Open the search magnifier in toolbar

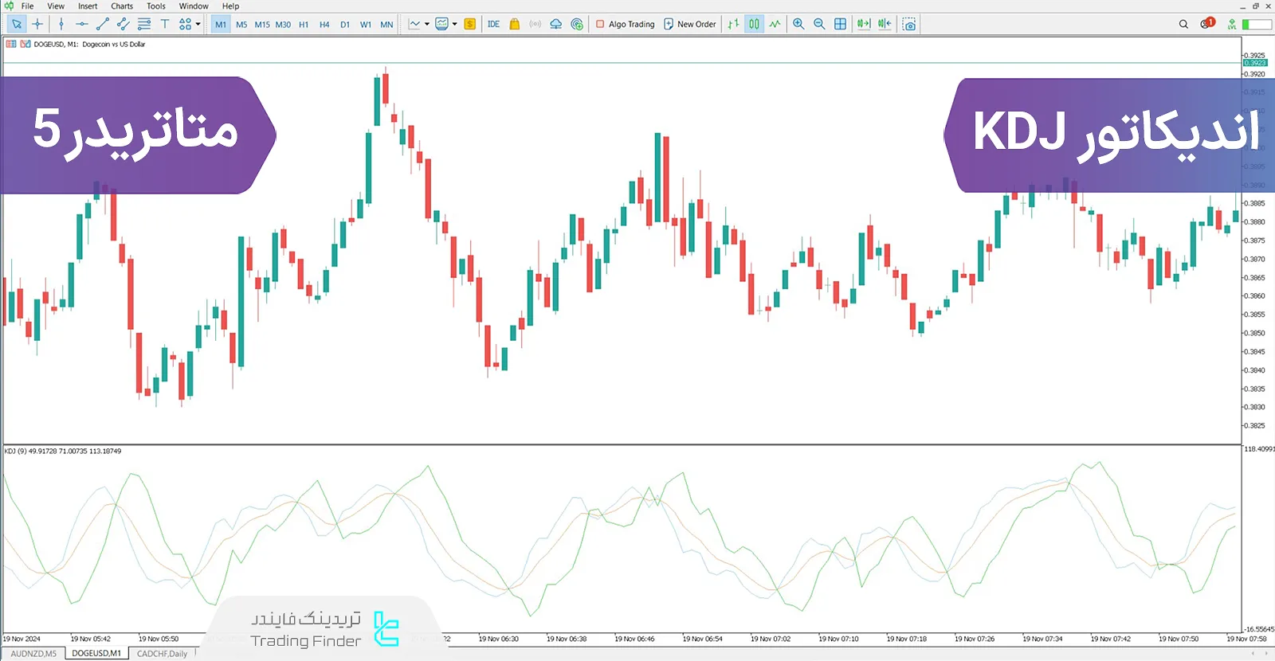coord(1183,24)
